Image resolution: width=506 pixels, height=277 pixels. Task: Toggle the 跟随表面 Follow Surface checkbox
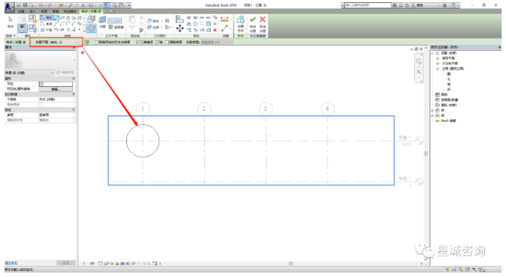(167, 43)
